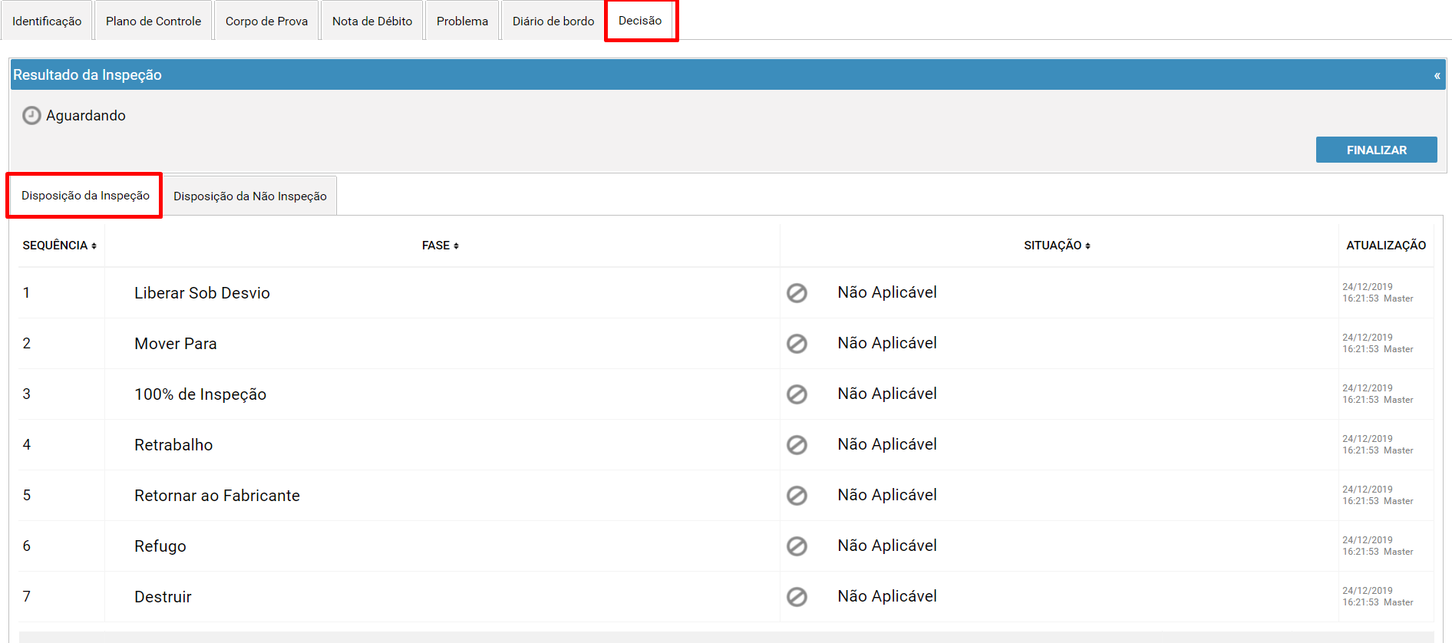Sort table by SITUAÇÃO column
The height and width of the screenshot is (643, 1452).
(x=1058, y=246)
